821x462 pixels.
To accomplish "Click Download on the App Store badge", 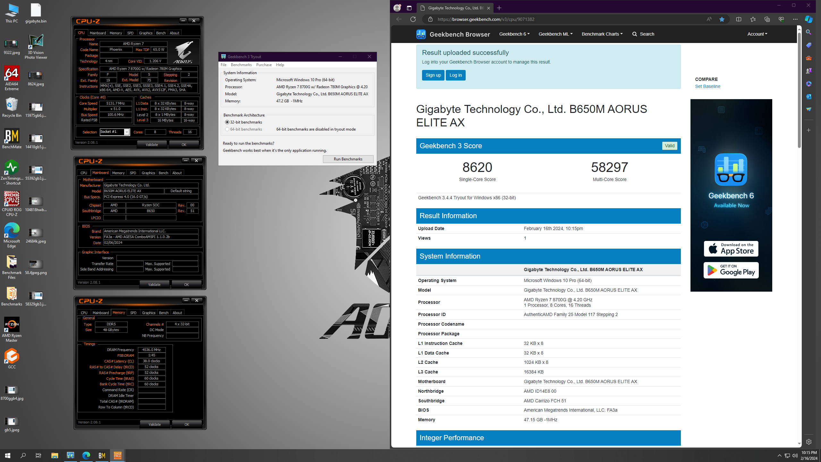I will [731, 249].
